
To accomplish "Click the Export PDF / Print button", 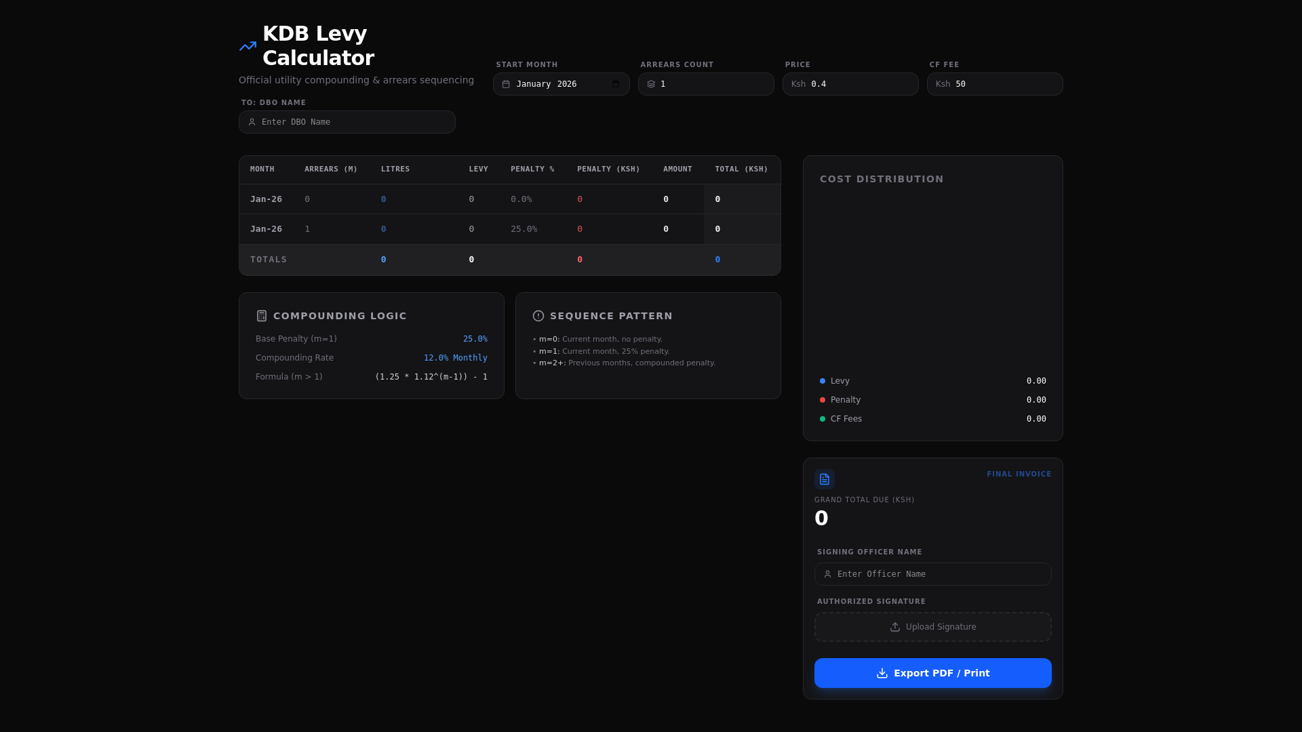I will pos(933,673).
